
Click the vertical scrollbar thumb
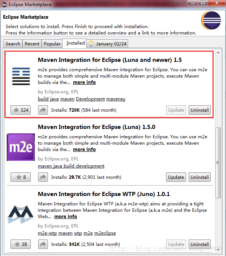pos(218,163)
